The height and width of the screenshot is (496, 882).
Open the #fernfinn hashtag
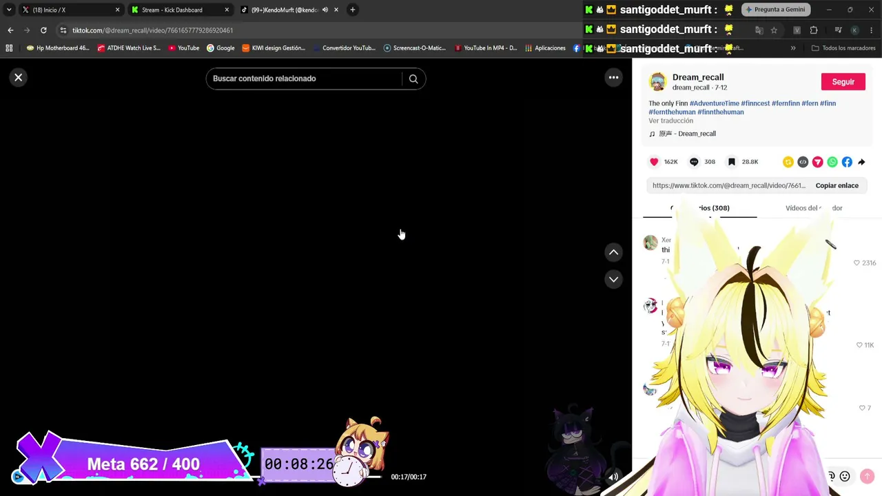(786, 103)
